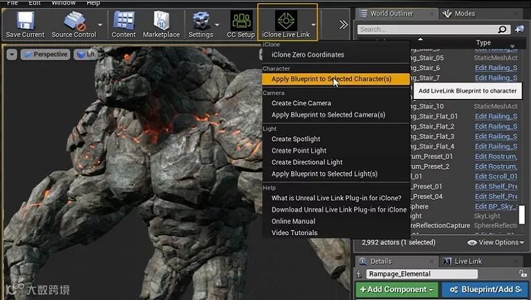Sort Outliner by the Type column header
The height and width of the screenshot is (300, 531).
483,43
